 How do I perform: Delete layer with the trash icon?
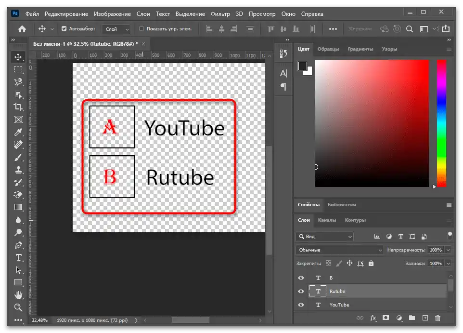tap(437, 318)
